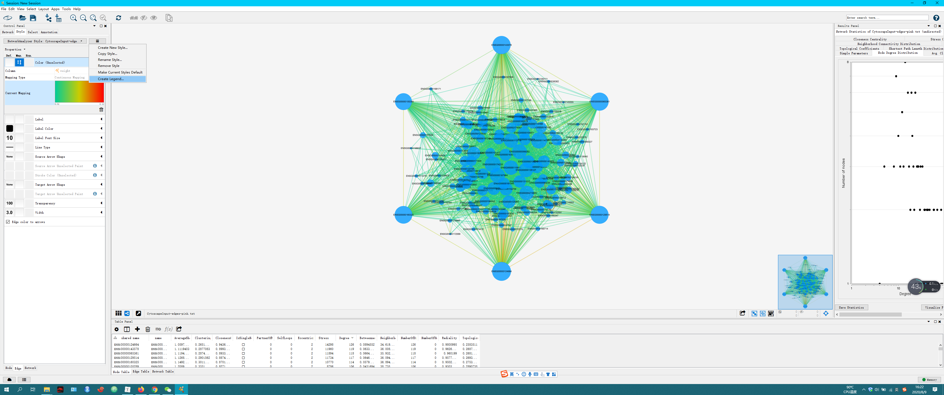Click Import Network from File icon
944x395 pixels.
pyautogui.click(x=48, y=18)
